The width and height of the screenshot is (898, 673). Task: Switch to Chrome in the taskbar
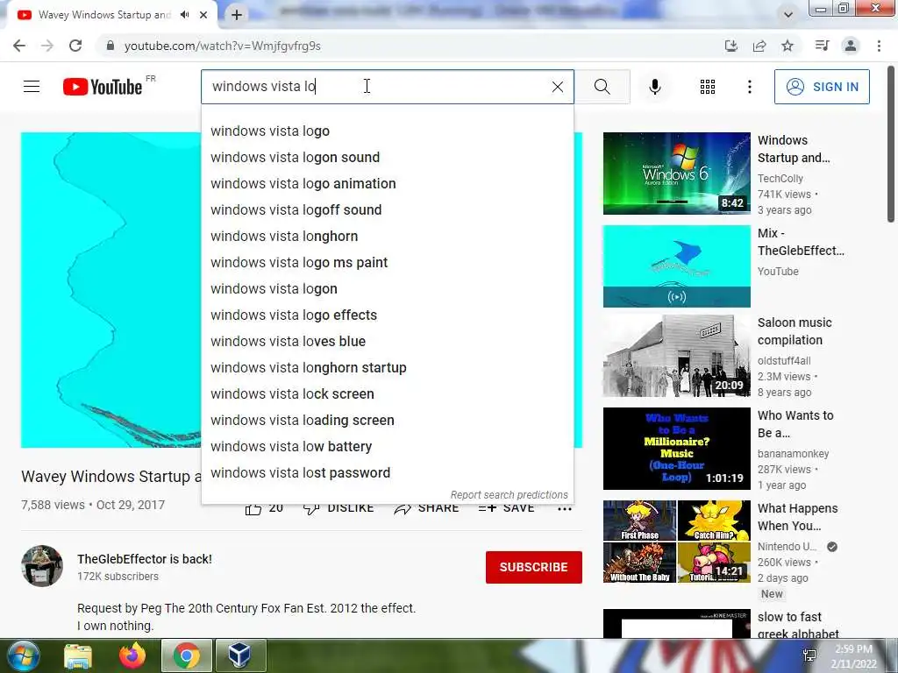coord(186,655)
